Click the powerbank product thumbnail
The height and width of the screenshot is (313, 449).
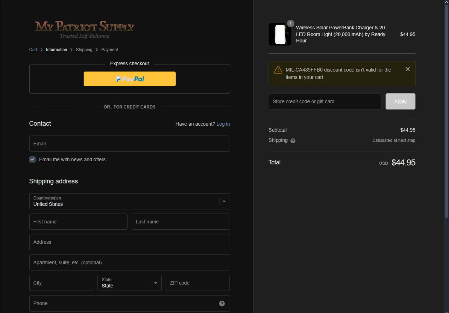click(280, 34)
